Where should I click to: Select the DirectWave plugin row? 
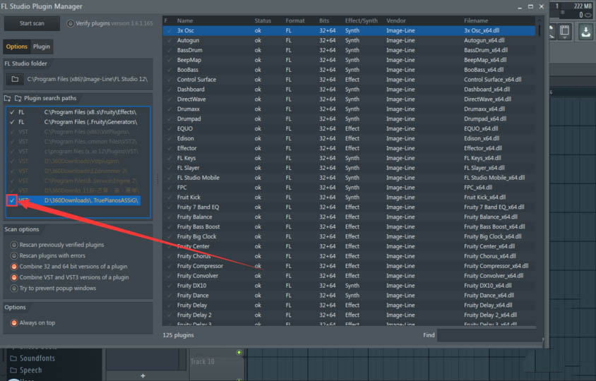[x=349, y=99]
